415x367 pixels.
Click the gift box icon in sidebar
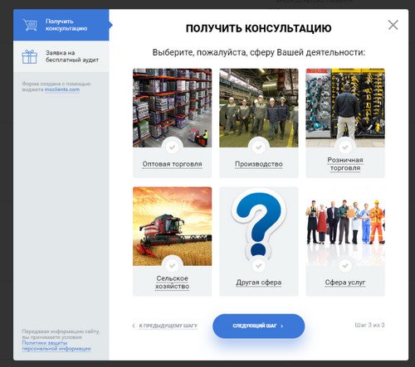tap(30, 56)
